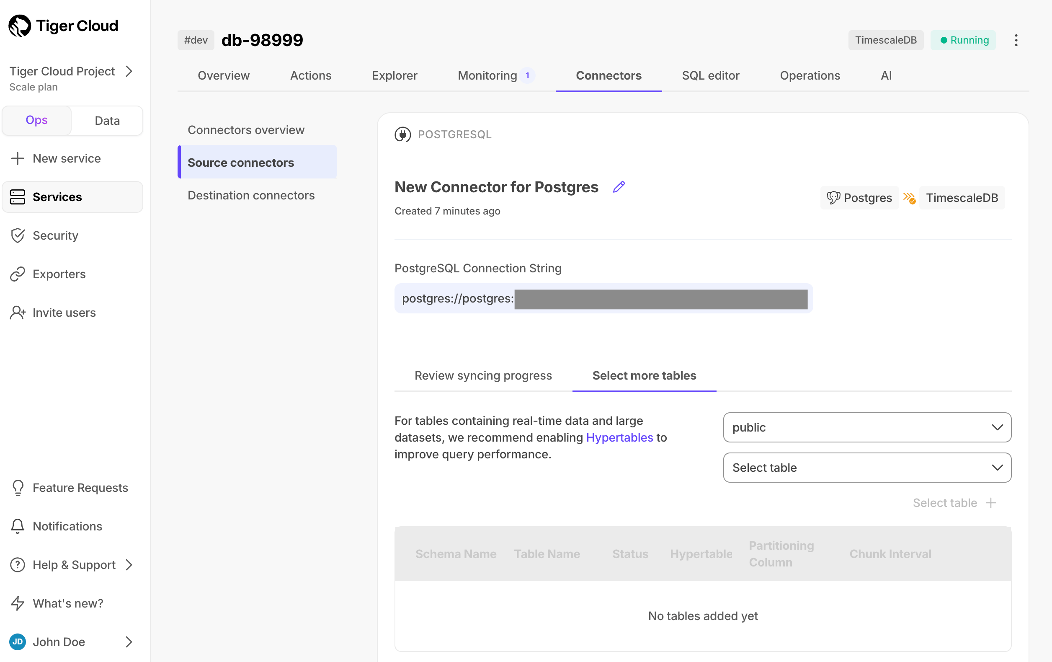The image size is (1052, 662).
Task: Open the Connectors tab
Action: pyautogui.click(x=609, y=75)
